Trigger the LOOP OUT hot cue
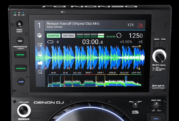The image size is (179, 121). (136, 73)
